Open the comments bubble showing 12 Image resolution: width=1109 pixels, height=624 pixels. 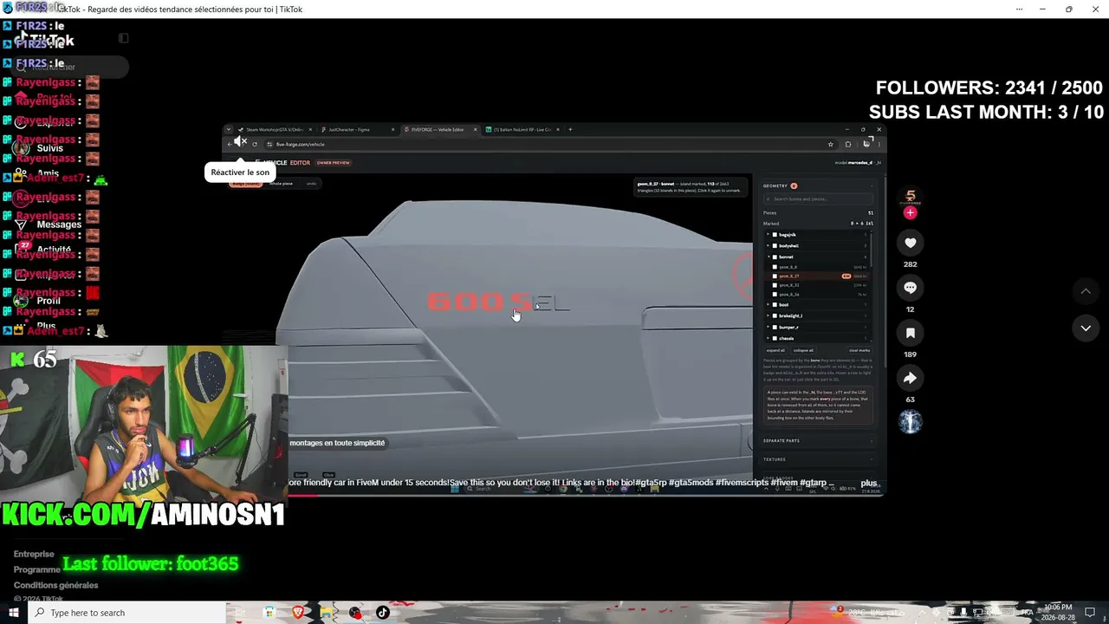(910, 288)
